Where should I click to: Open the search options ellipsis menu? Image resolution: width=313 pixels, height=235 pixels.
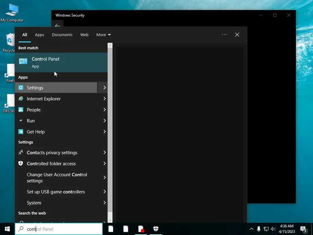pos(224,35)
